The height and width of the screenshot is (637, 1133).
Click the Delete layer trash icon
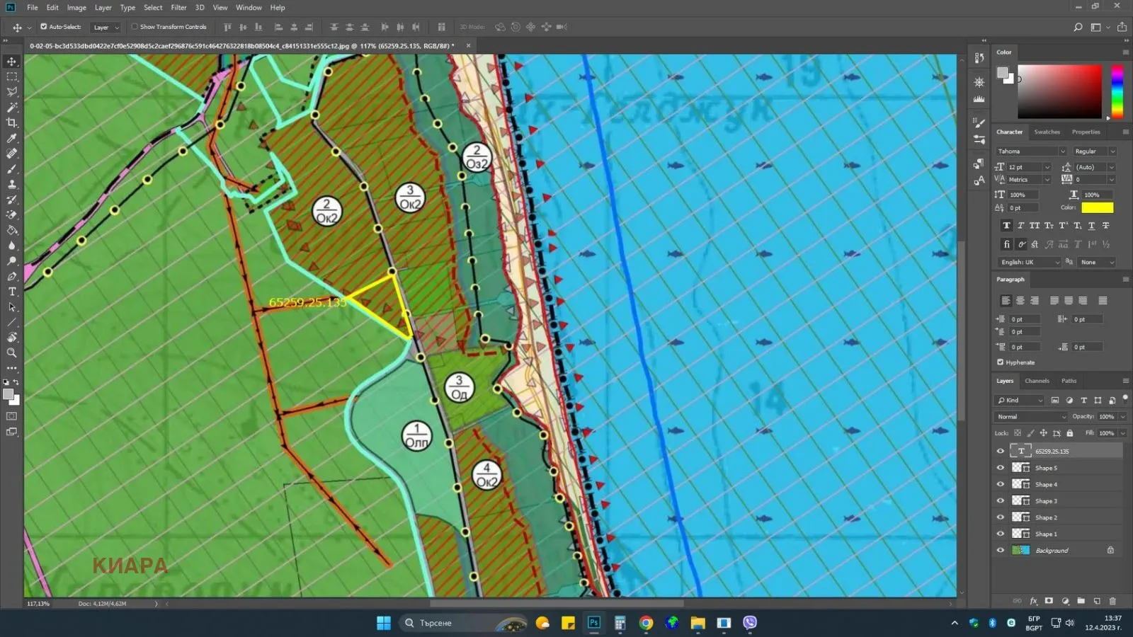[x=1112, y=601]
